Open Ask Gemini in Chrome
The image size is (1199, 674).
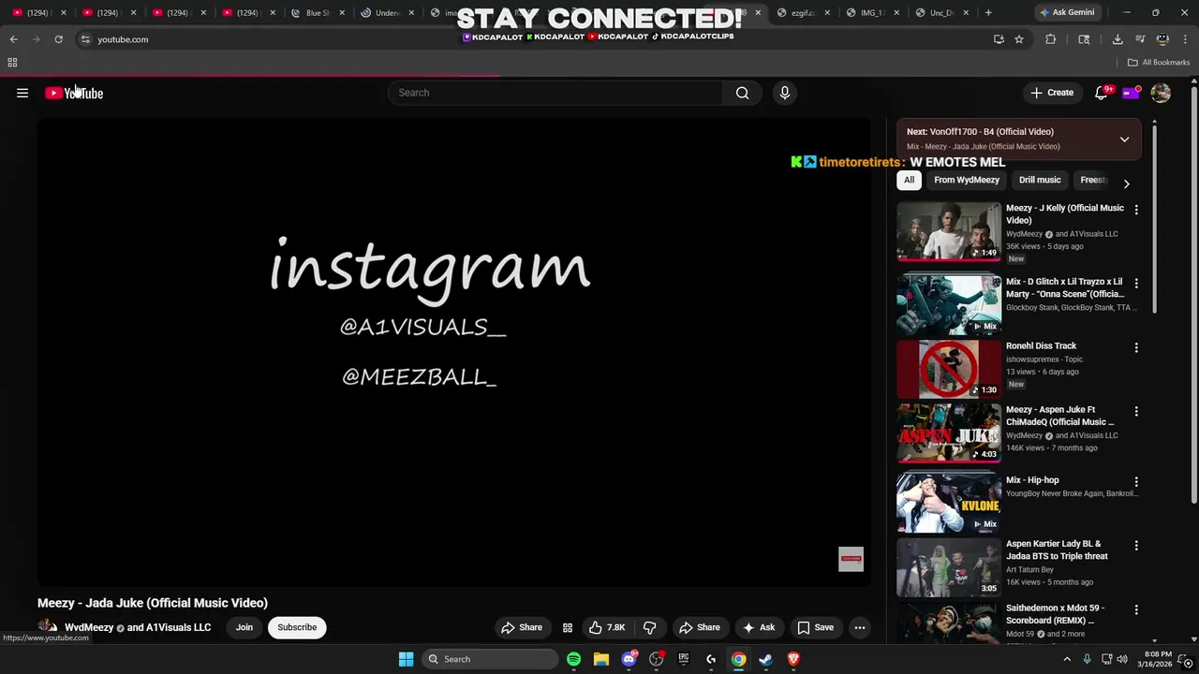tap(1066, 12)
